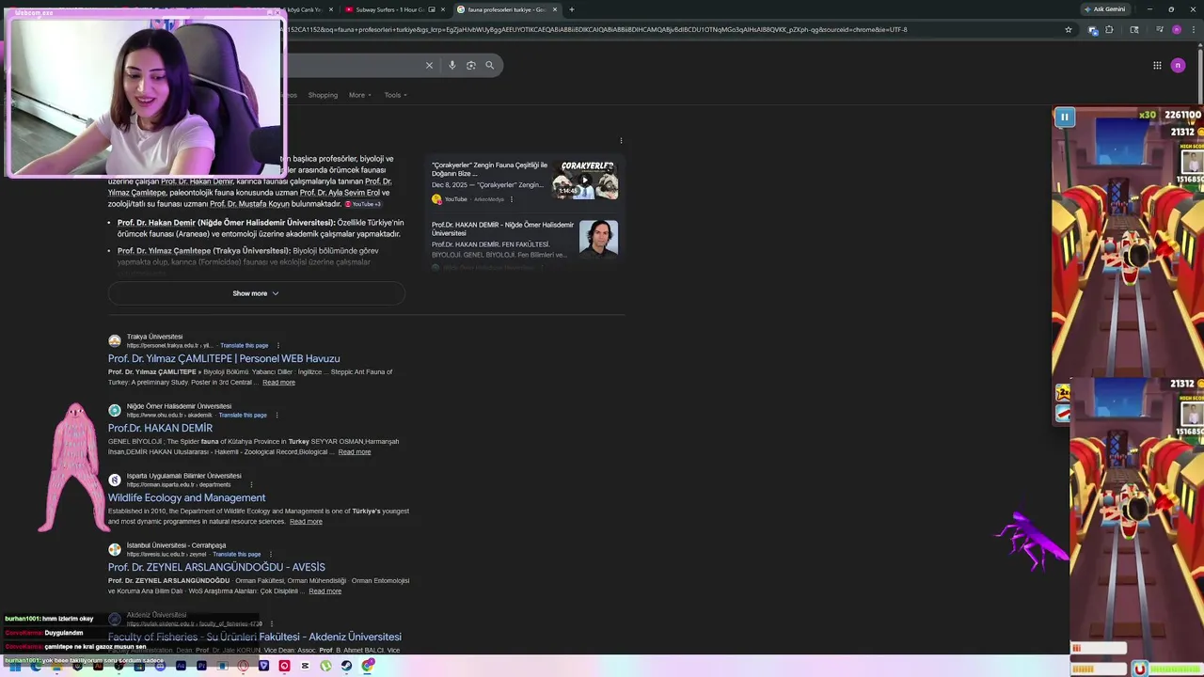Expand the AI overview with Show more
Screen dimensions: 1204x677
[x=256, y=293]
